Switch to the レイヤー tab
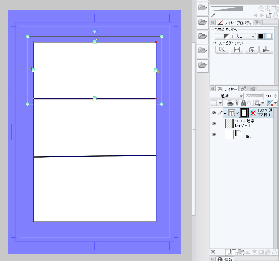 tap(228, 89)
